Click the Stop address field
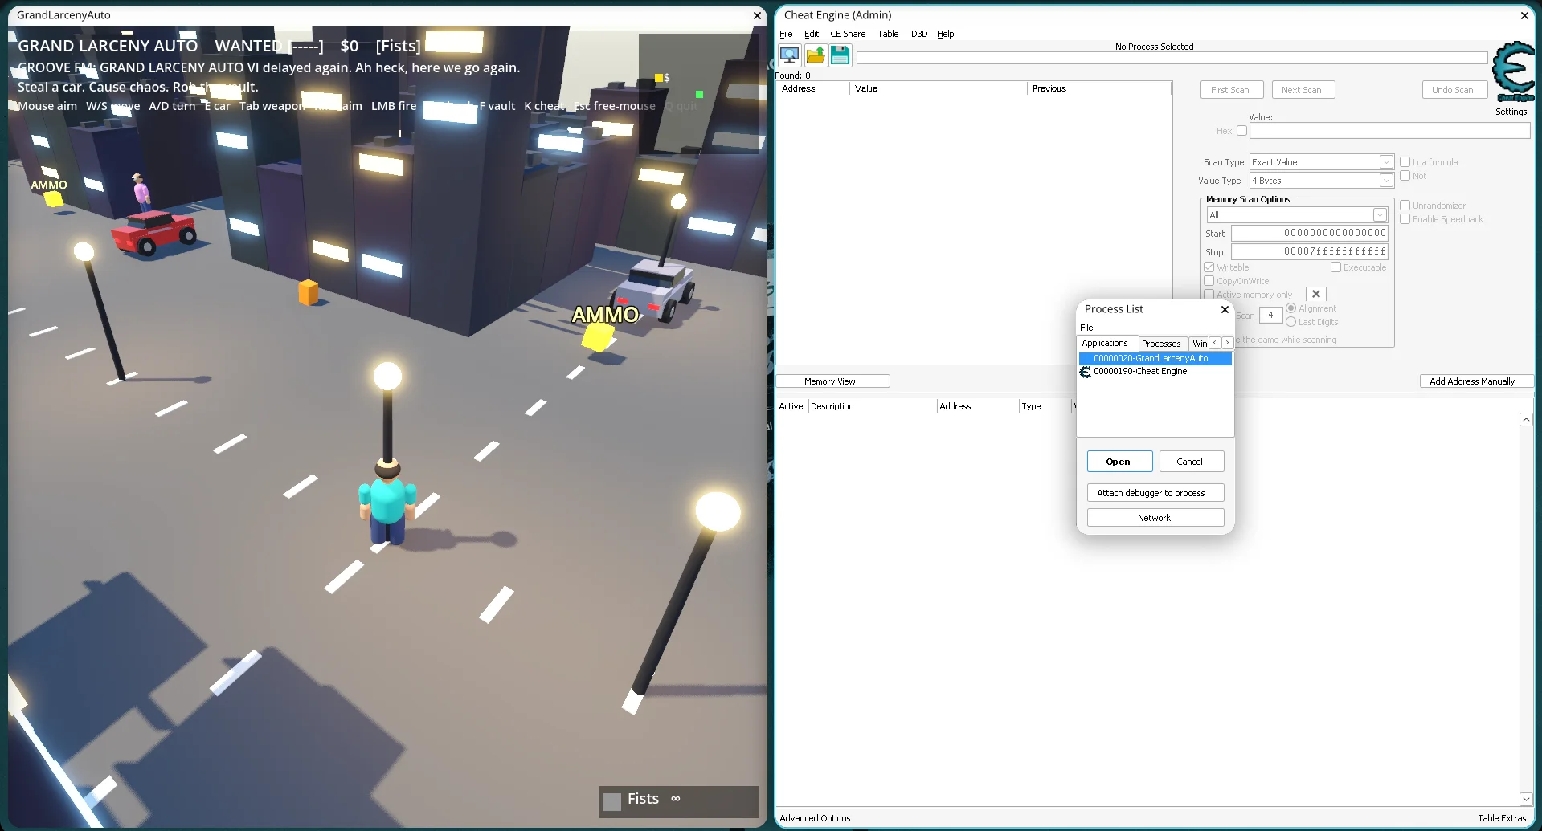The width and height of the screenshot is (1542, 831). [x=1310, y=251]
